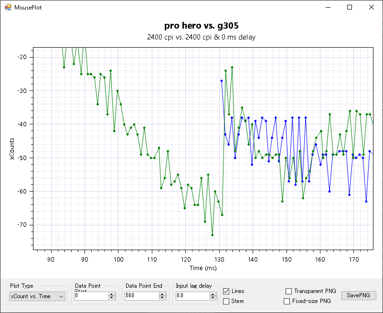Click the y-axis tick label -70
Viewport: 383px width, 313px height.
22,225
